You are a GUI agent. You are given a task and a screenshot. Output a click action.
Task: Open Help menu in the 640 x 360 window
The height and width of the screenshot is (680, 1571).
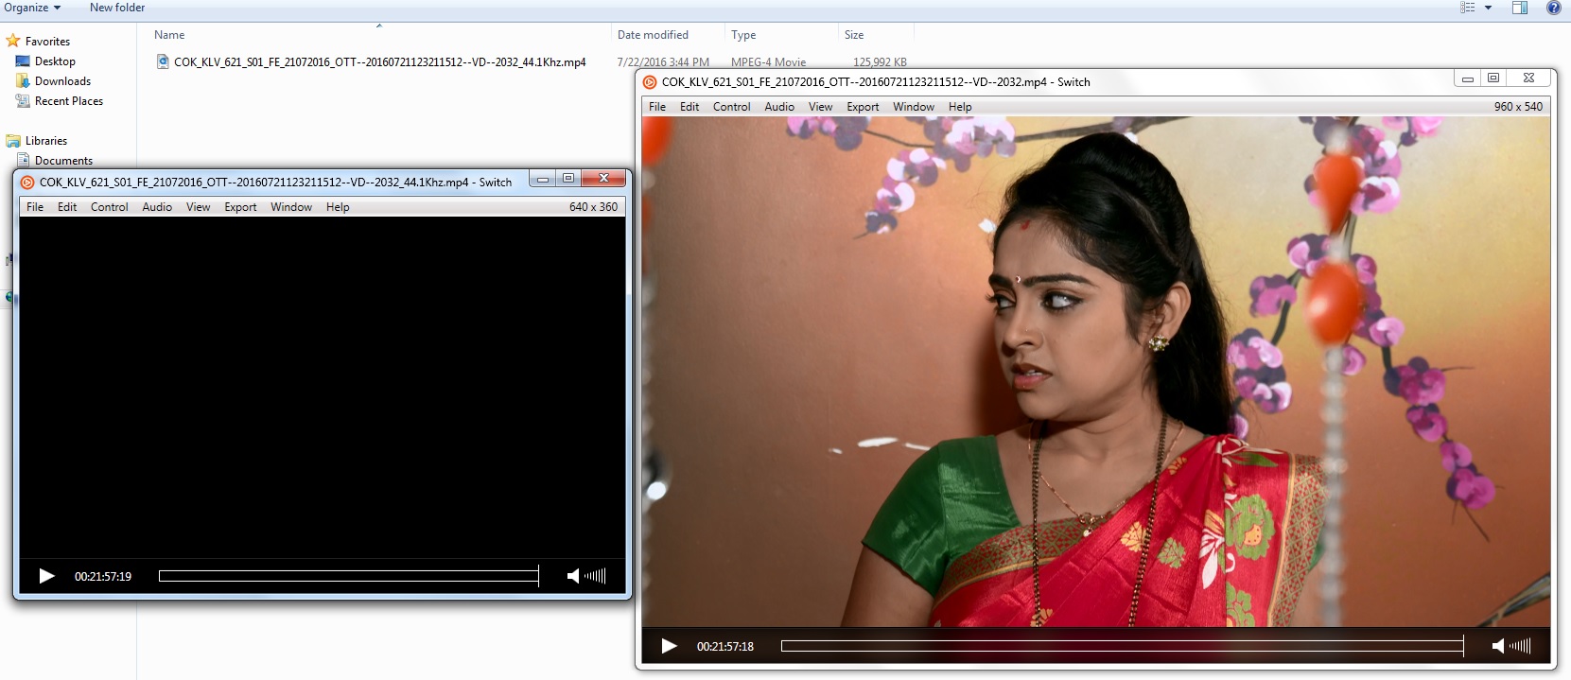click(338, 207)
